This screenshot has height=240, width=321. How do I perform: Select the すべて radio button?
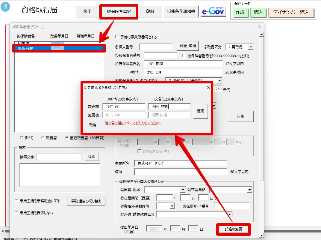pos(21,138)
